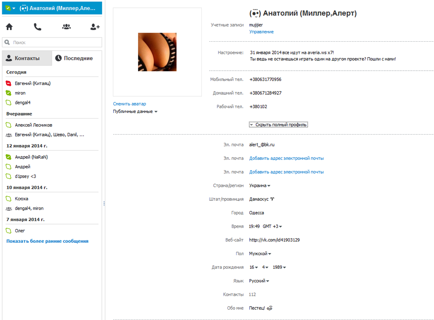Viewport: 434px width, 320px height.
Task: Change birth year 1989 dropdown
Action: click(x=279, y=267)
